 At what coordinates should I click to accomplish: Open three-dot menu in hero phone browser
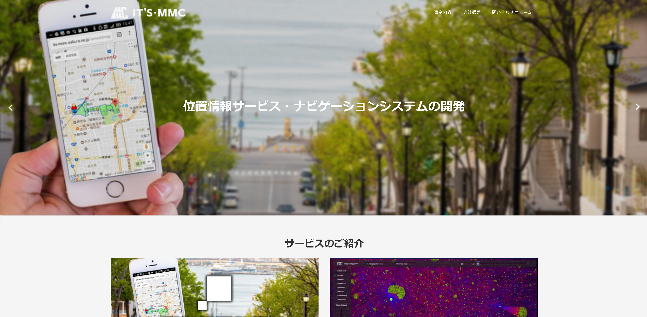[129, 33]
